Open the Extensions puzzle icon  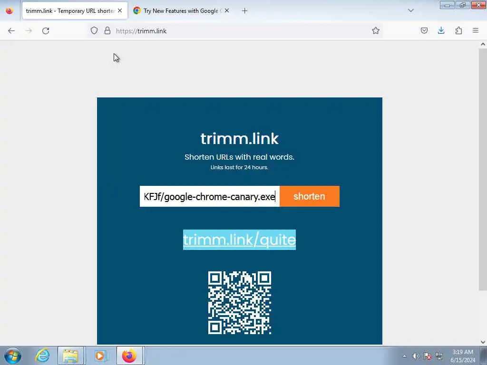tap(458, 30)
